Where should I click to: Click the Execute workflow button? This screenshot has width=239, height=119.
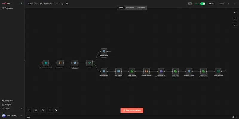click(132, 110)
